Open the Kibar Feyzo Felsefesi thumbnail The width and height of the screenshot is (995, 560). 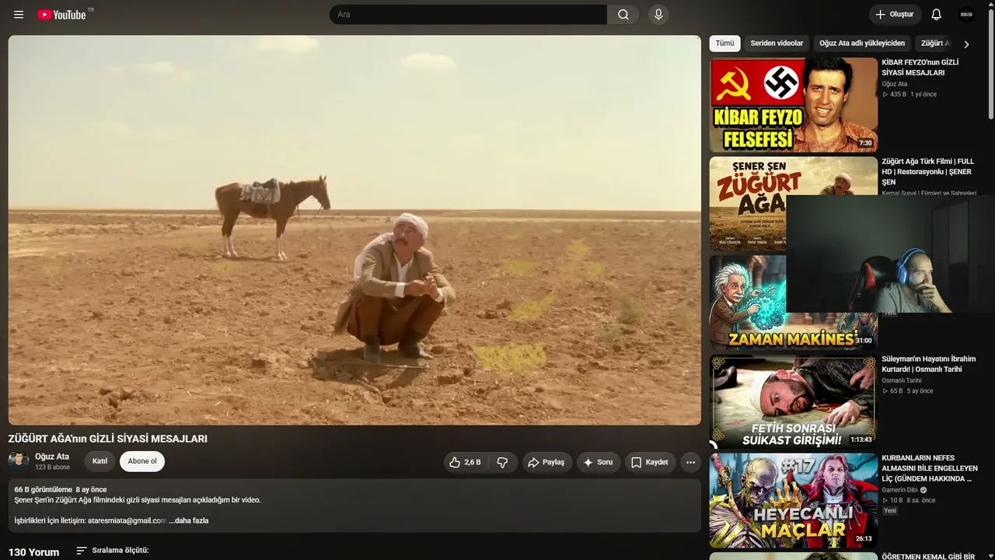tap(793, 105)
